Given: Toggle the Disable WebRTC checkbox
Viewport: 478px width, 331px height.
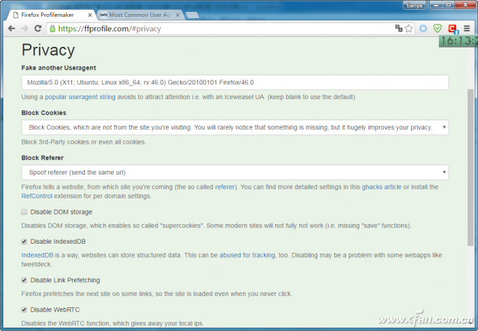Looking at the screenshot, I should click(x=24, y=309).
